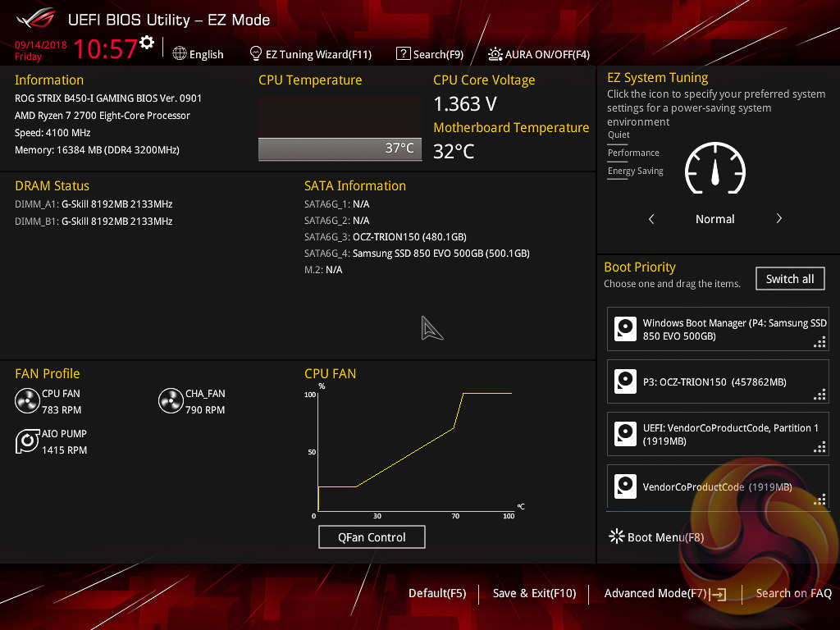840x630 pixels.
Task: Click the Quiet mode label
Action: coord(619,135)
